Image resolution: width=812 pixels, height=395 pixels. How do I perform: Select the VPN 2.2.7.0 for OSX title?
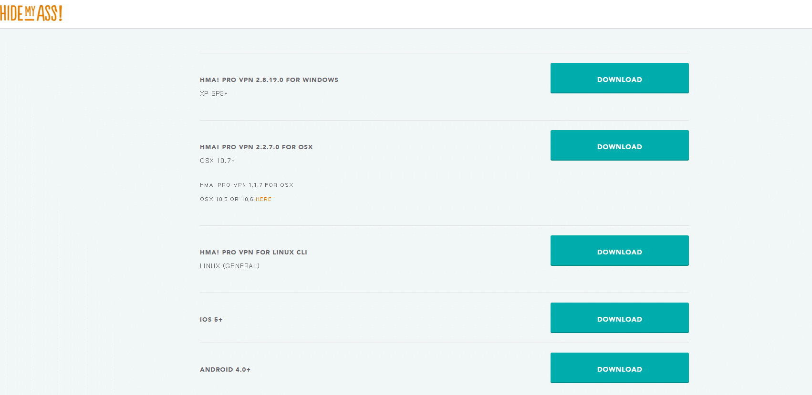pyautogui.click(x=256, y=147)
